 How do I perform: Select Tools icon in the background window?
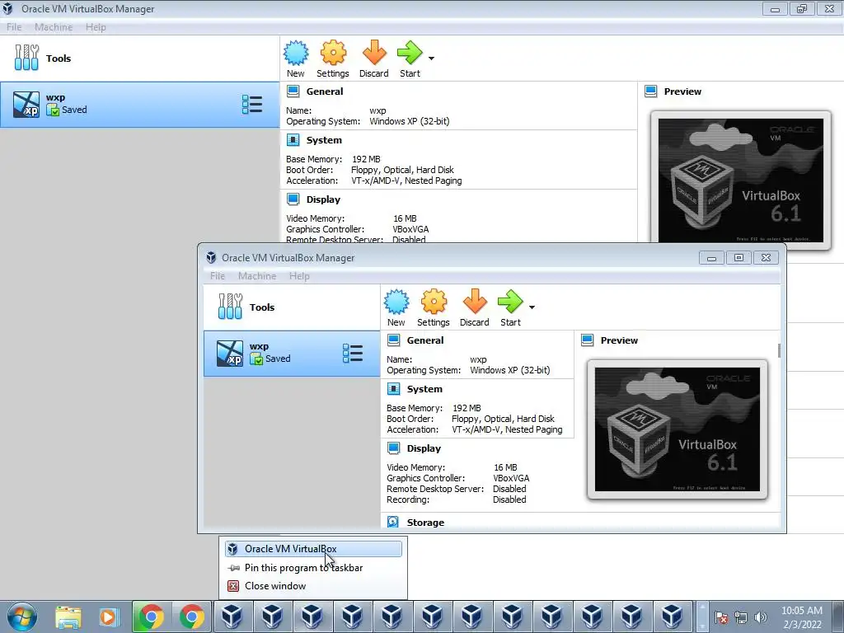(x=26, y=58)
